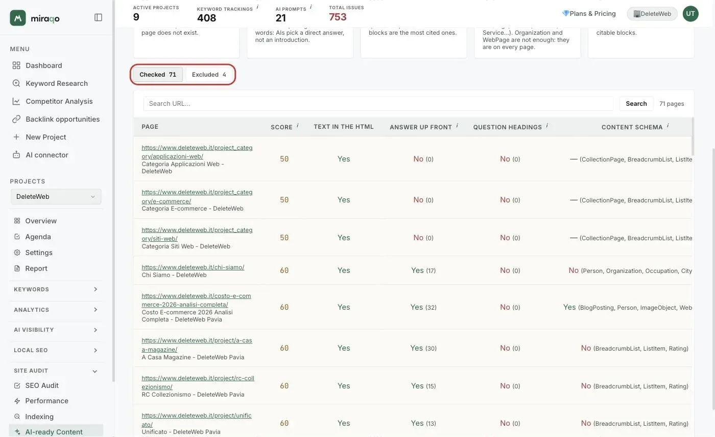Viewport: 715px width, 437px height.
Task: Click the Keyword Research magnifier icon
Action: [x=16, y=83]
